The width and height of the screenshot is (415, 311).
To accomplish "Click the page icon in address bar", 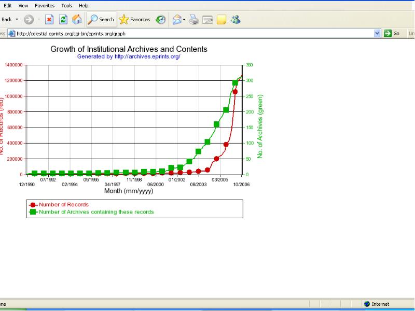I will [x=11, y=34].
